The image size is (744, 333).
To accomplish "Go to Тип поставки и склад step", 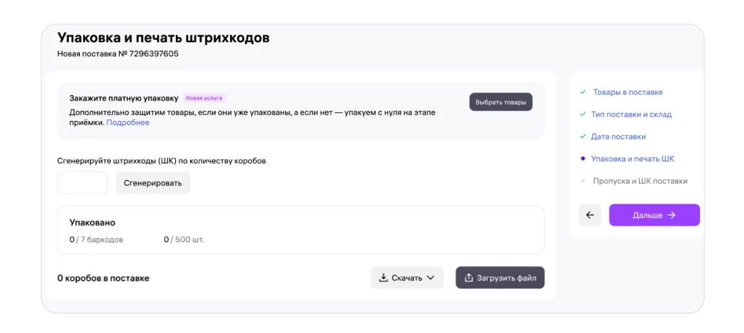I will [x=631, y=114].
